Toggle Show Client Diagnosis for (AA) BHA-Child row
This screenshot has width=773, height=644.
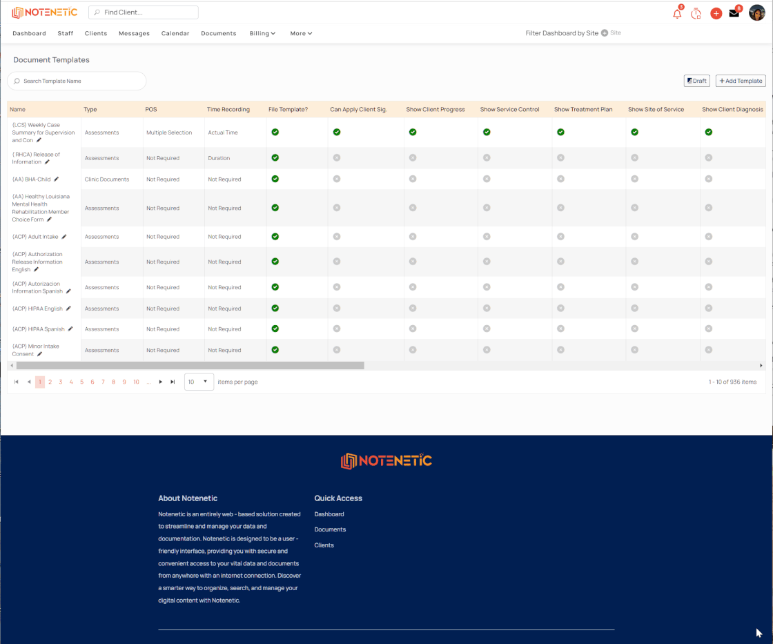(708, 179)
